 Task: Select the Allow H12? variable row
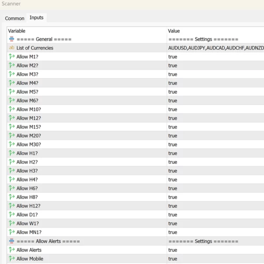pos(29,206)
